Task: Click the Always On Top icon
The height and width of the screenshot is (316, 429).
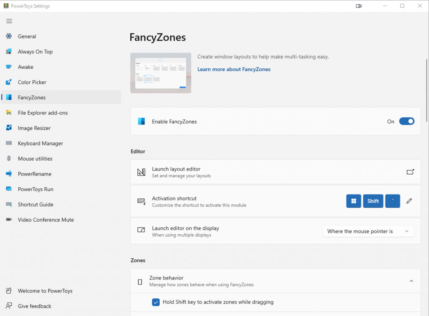Action: click(x=9, y=52)
